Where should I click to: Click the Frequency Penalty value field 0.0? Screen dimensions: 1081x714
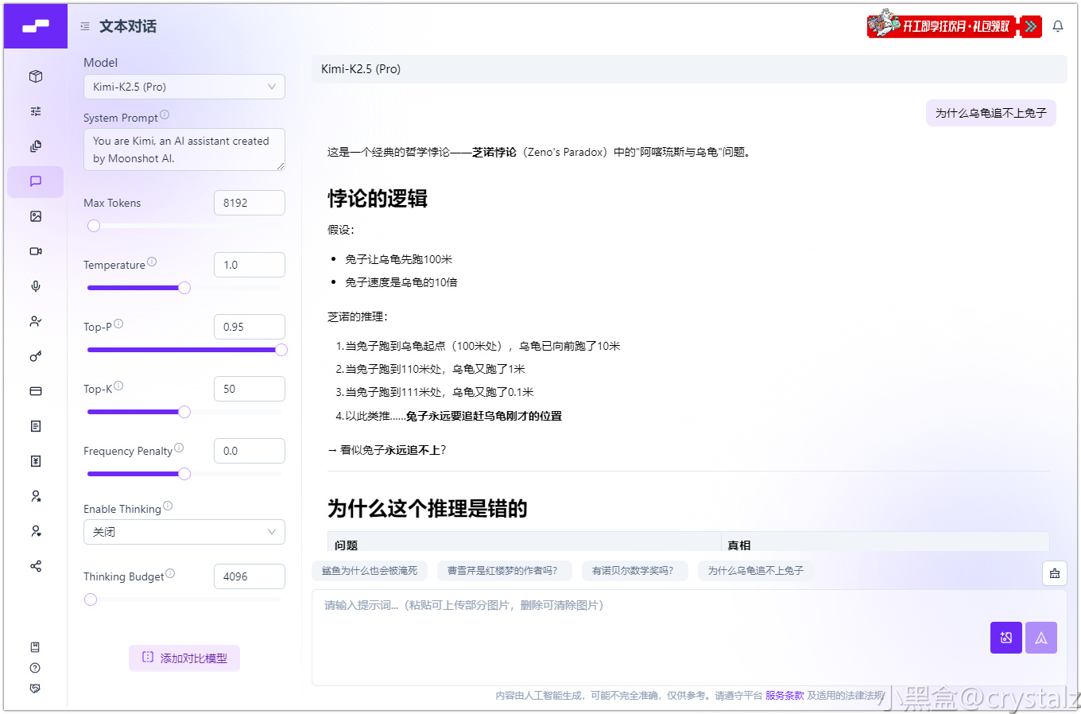250,451
